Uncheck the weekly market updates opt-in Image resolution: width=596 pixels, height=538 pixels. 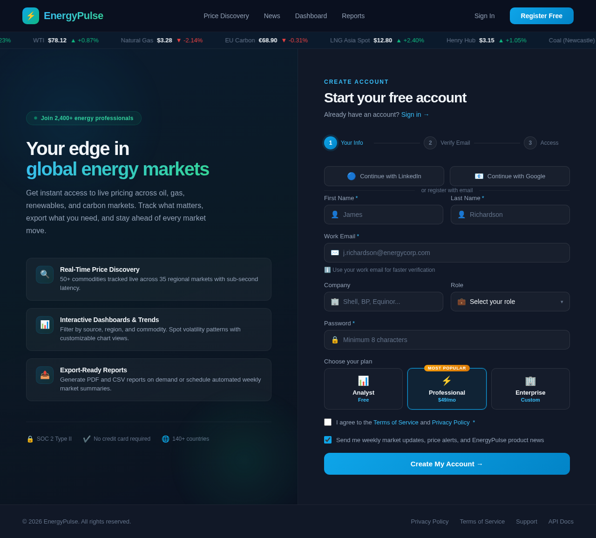(x=328, y=439)
